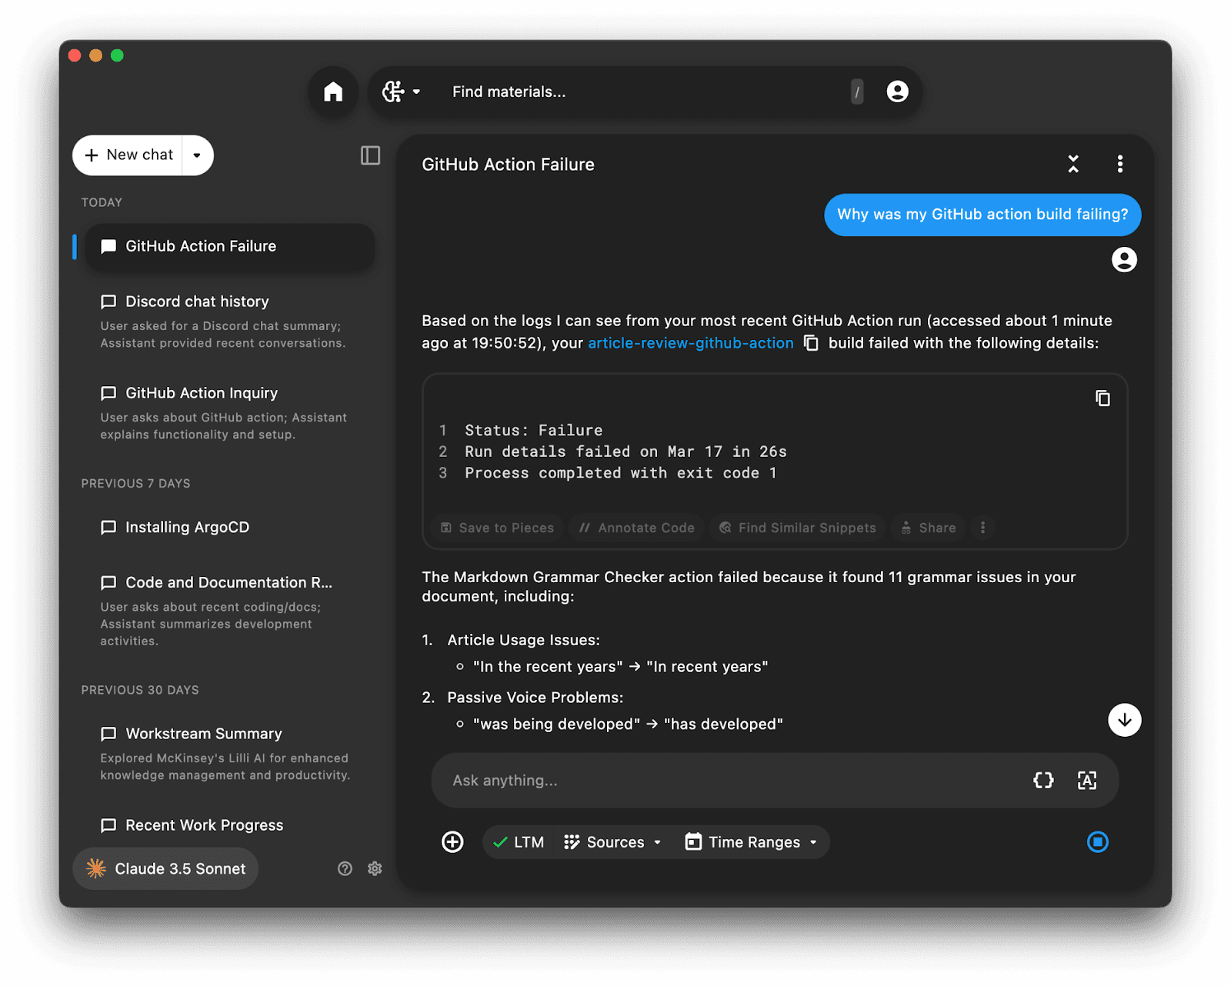
Task: Open the settings gear icon
Action: pyautogui.click(x=375, y=868)
